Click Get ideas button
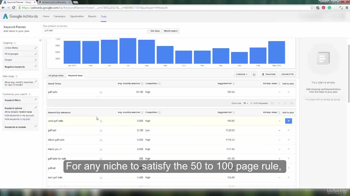Viewport: 350px width, 196px height. point(155,31)
